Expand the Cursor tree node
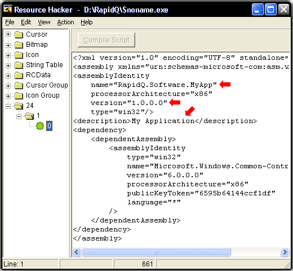 coord(8,34)
